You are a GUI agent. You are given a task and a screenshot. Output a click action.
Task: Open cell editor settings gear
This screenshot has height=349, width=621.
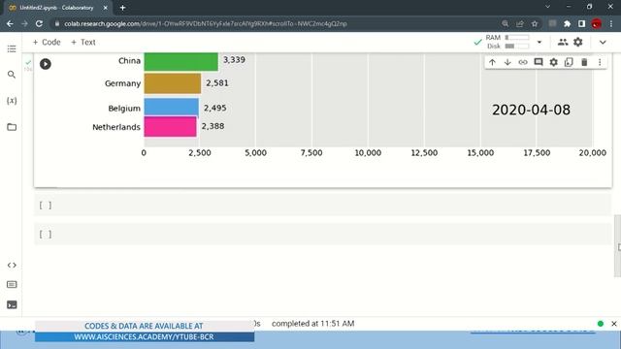click(x=553, y=62)
